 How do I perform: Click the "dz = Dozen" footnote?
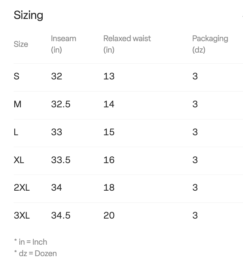35,254
